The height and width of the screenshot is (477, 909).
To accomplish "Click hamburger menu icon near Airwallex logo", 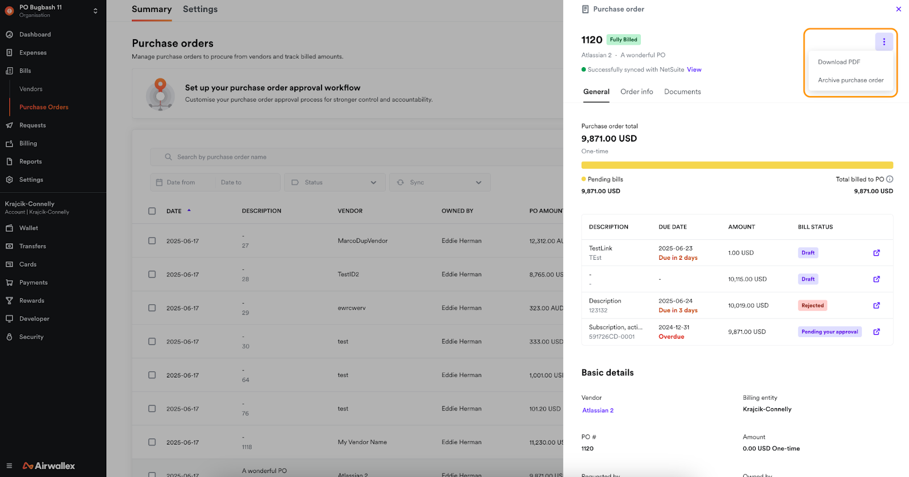I will click(9, 466).
